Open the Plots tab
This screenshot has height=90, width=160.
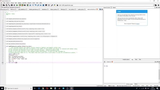click(x=136, y=59)
